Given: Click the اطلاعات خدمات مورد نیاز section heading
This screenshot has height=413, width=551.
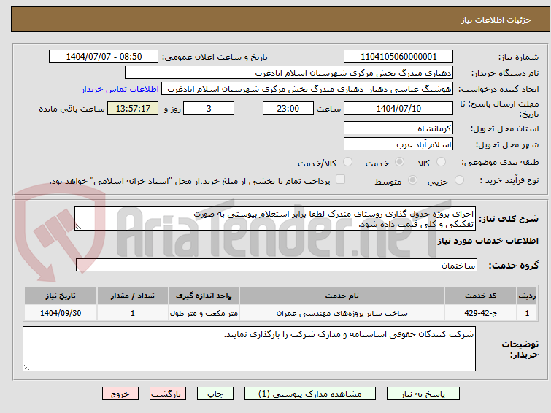Looking at the screenshot, I should pyautogui.click(x=488, y=241).
